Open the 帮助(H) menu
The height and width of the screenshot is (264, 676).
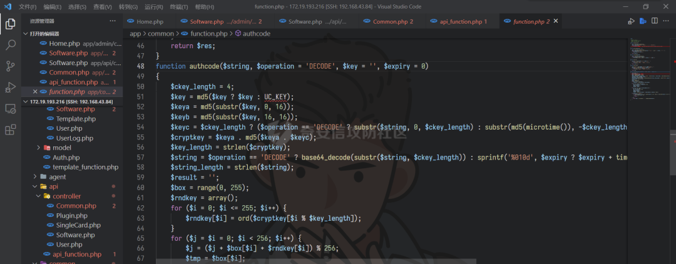tap(204, 7)
